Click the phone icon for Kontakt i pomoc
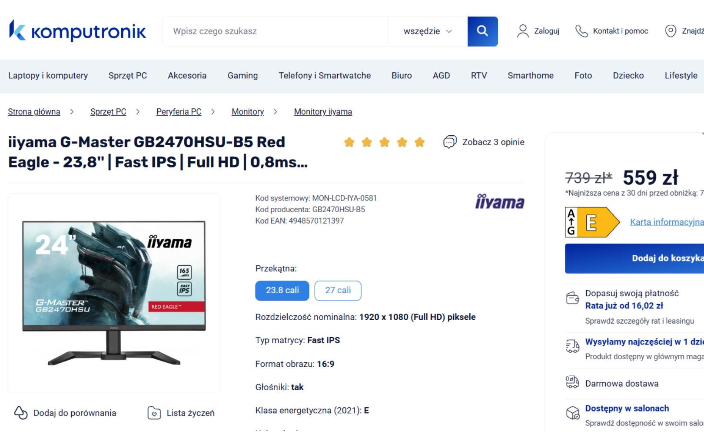Screen dimensions: 704x435 [581, 31]
